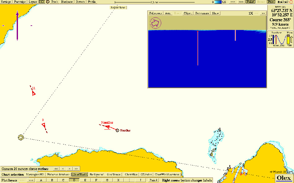294x183 pixels.
Task: Select the red Nautilus vessel triangle
Action: point(107,127)
